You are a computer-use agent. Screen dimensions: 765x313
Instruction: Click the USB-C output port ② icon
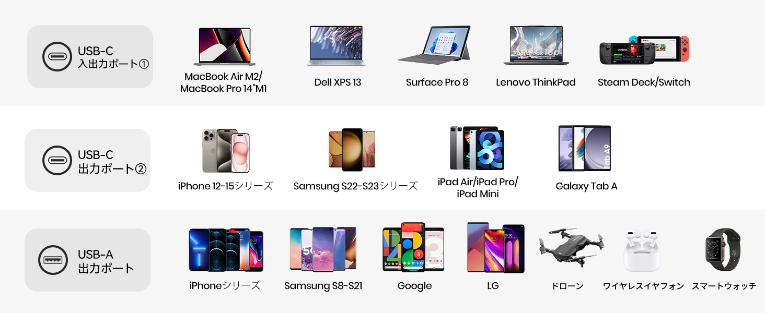pyautogui.click(x=57, y=160)
